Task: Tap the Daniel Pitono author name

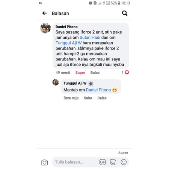Action: pos(66,27)
